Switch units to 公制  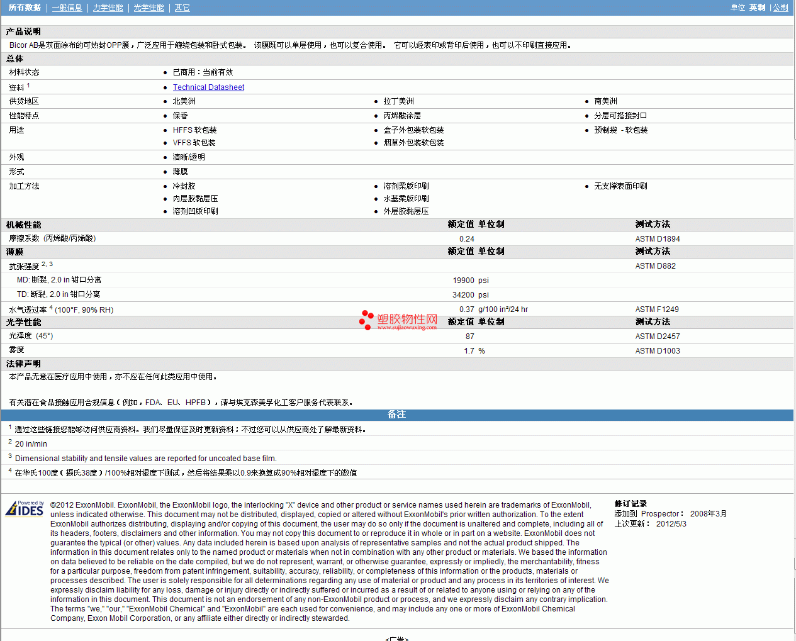[780, 8]
